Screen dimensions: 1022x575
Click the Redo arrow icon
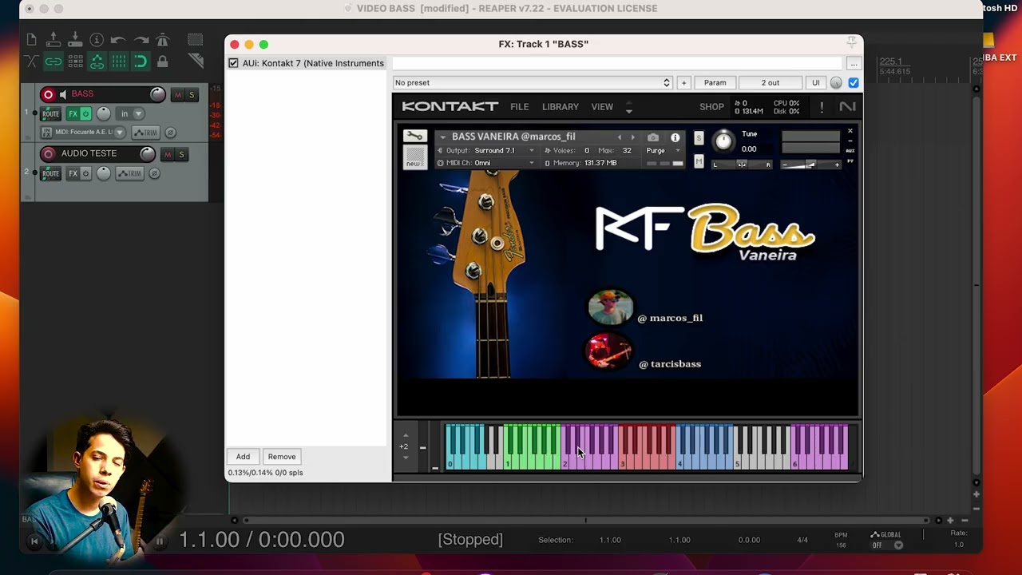tap(141, 40)
